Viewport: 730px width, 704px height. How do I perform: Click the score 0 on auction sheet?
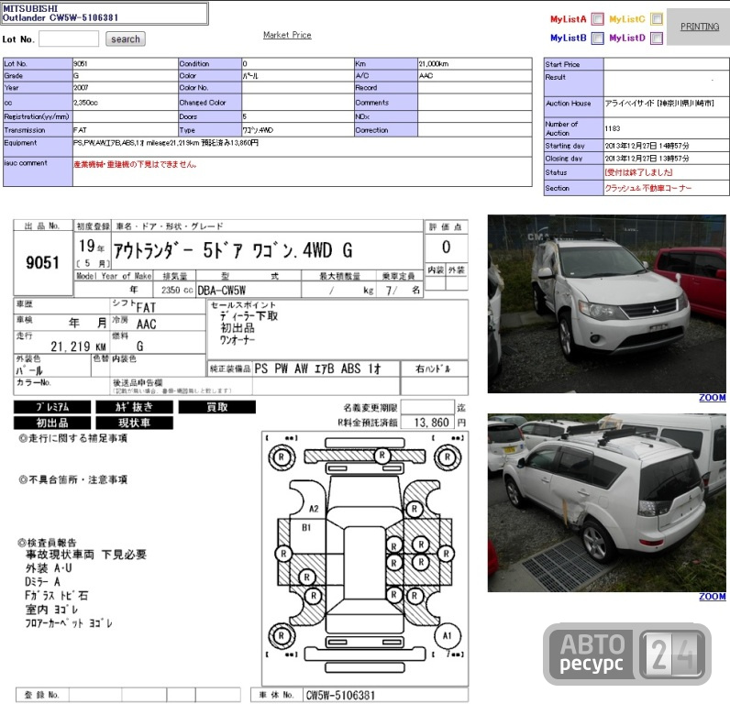tap(446, 247)
